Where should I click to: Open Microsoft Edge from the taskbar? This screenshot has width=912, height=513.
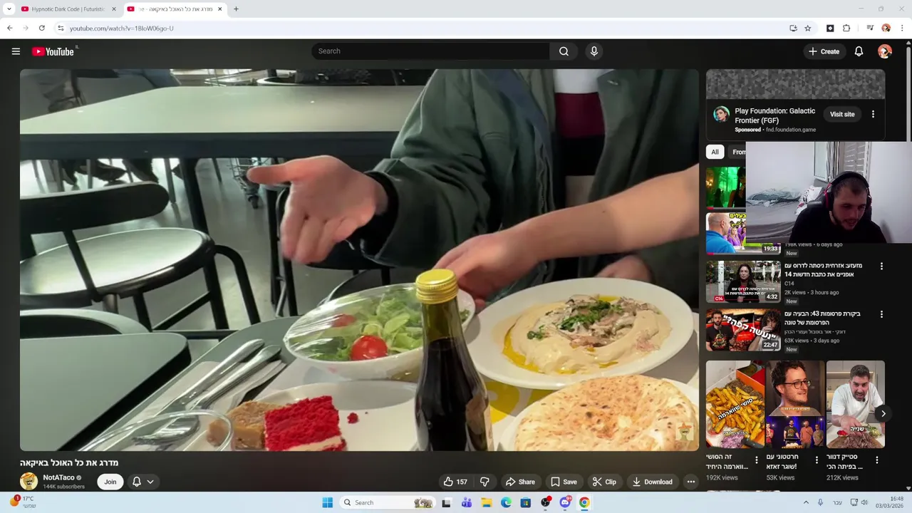506,502
